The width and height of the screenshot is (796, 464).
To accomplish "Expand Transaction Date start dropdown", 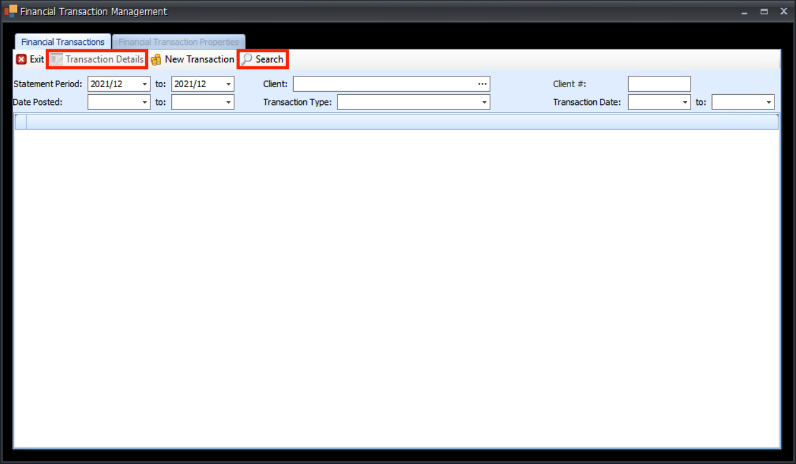I will point(685,102).
